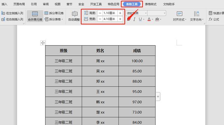Open the Alignment (对齐方式) menu

(180, 16)
